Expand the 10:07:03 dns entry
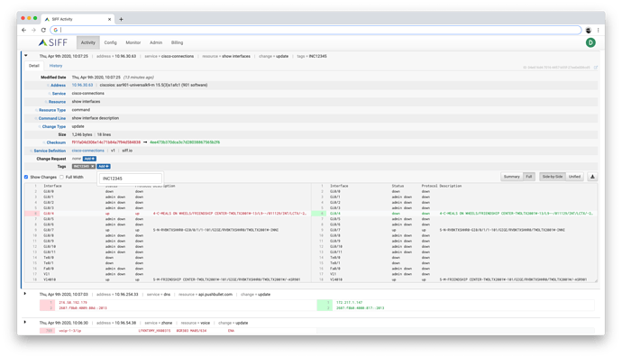Image resolution: width=622 pixels, height=357 pixels. (x=25, y=294)
